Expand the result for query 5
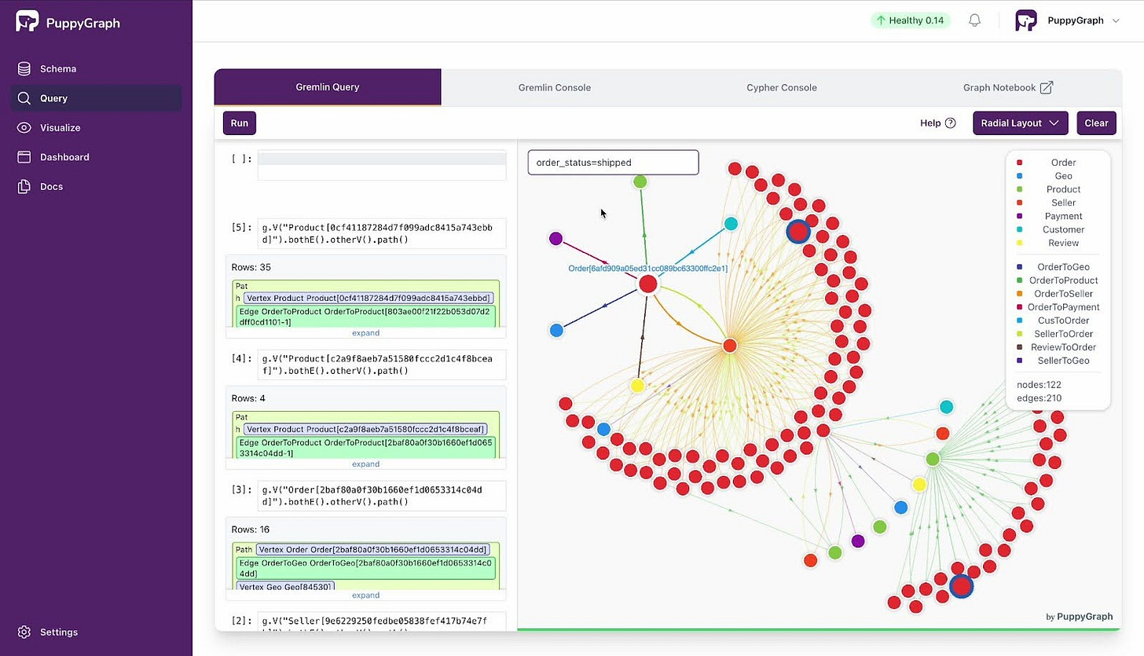This screenshot has width=1144, height=656. [365, 333]
